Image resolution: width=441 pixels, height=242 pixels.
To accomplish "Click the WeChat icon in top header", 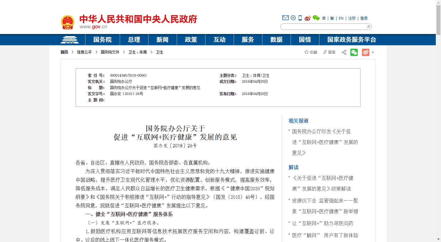I will 316,18.
